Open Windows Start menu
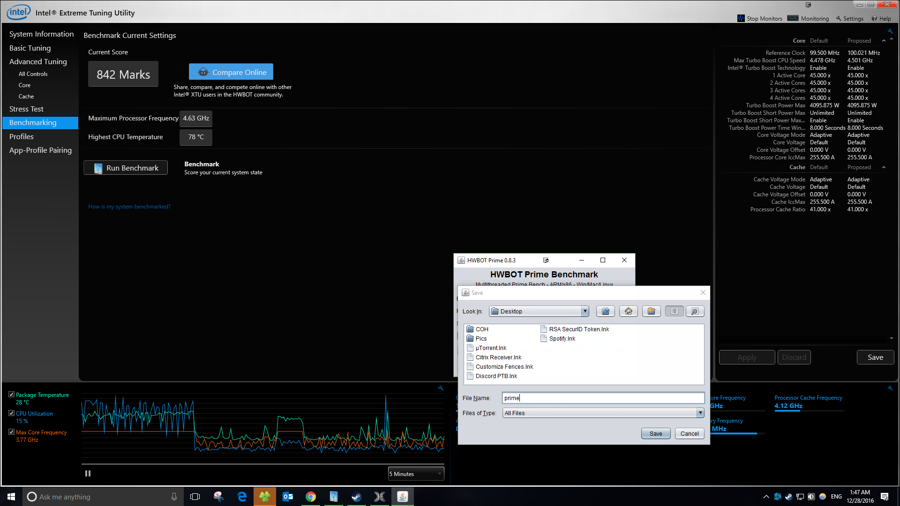This screenshot has width=900, height=506. 11,497
